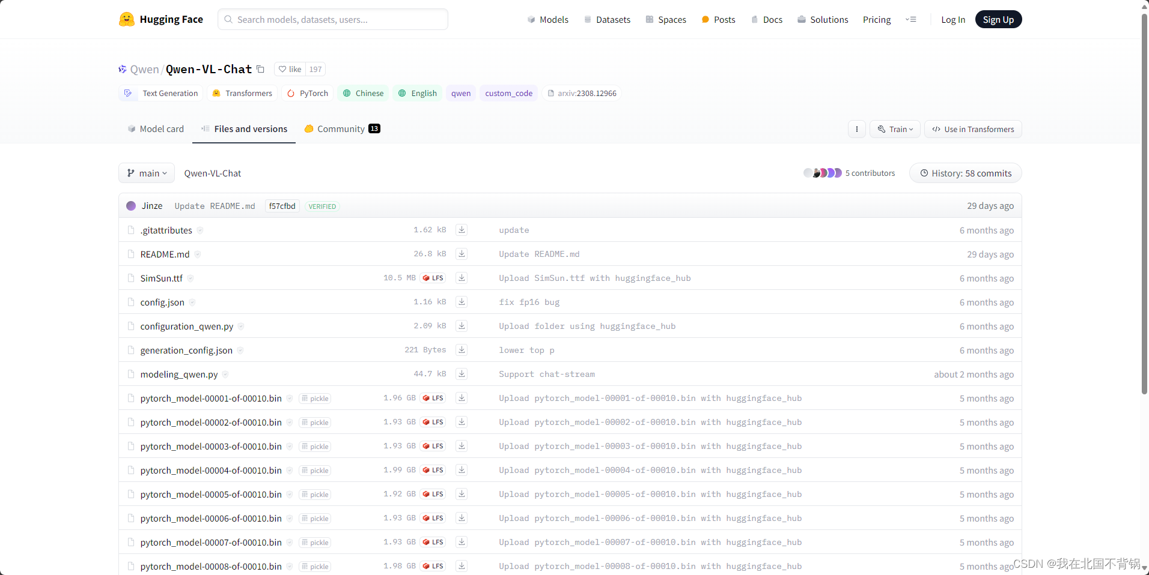Viewport: 1149px width, 575px height.
Task: Open commit message 'fix fp16 bug'
Action: point(529,302)
